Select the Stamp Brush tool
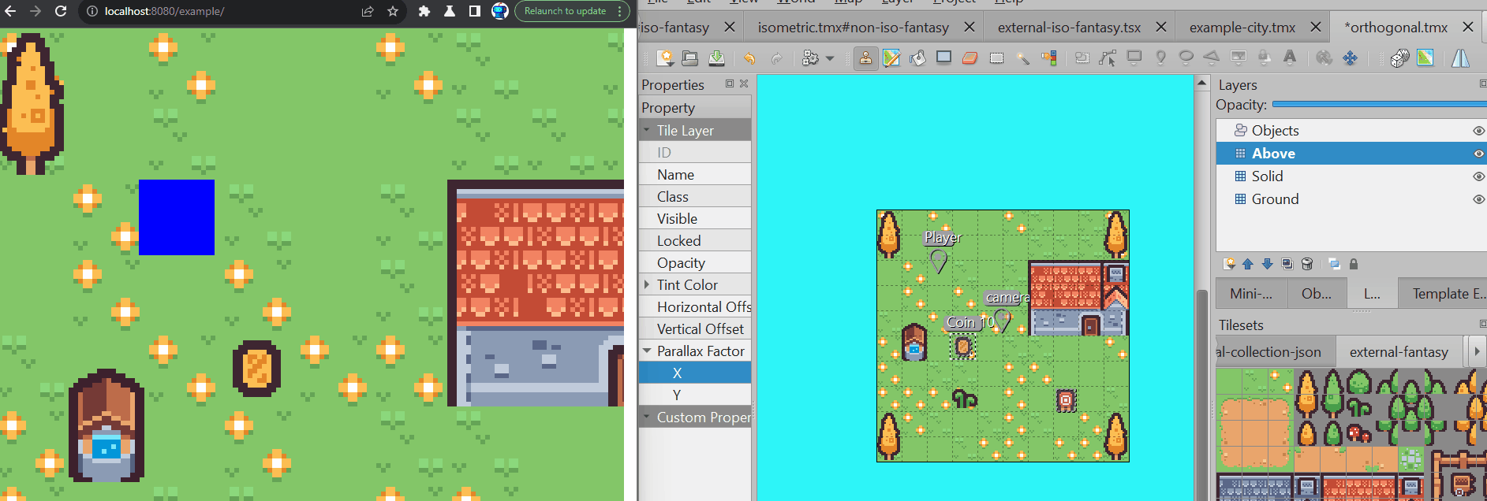 click(865, 58)
